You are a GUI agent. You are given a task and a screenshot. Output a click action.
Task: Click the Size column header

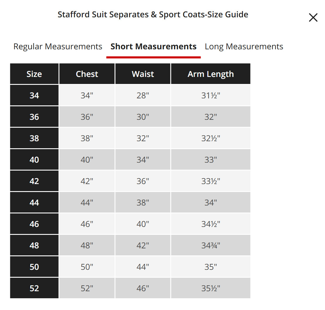click(x=34, y=74)
